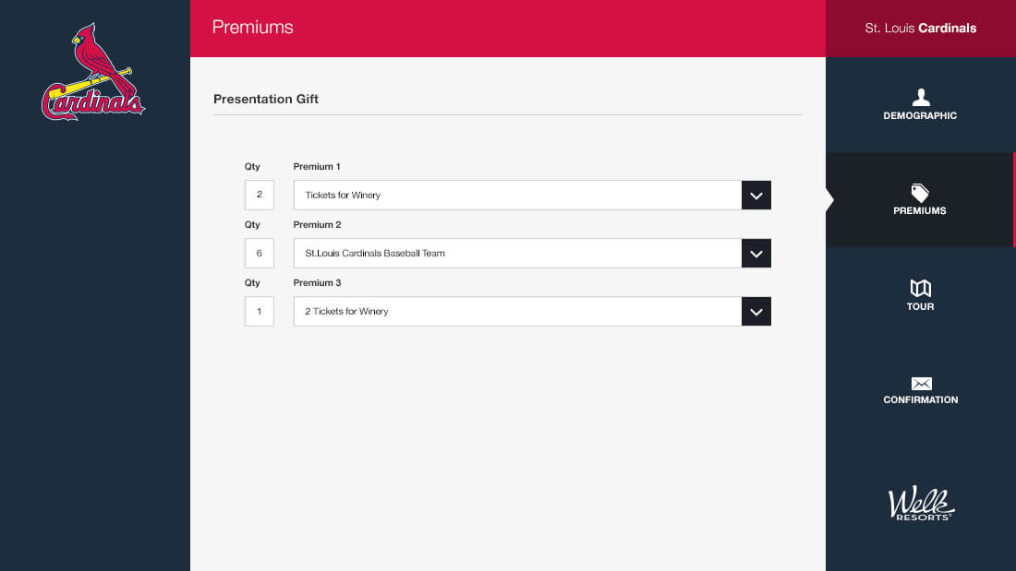Expand the Premium 2 dropdown arrow
The image size is (1016, 571).
[756, 253]
